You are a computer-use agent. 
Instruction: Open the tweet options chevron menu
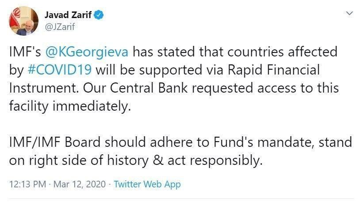[x=350, y=14]
